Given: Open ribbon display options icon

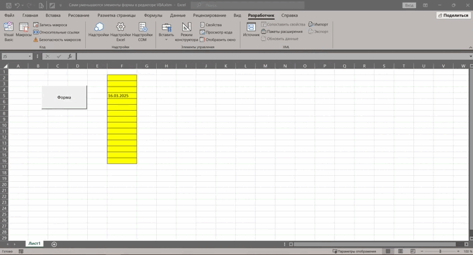Looking at the screenshot, I should click(425, 5).
